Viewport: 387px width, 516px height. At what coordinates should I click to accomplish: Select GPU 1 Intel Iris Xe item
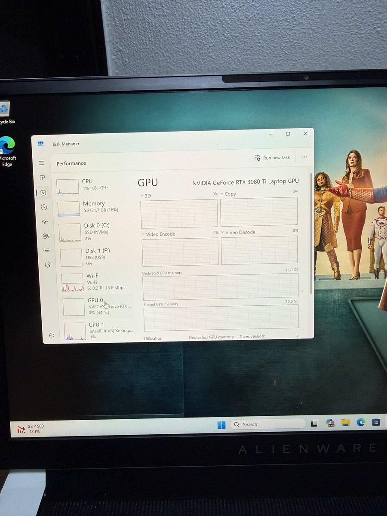point(99,330)
